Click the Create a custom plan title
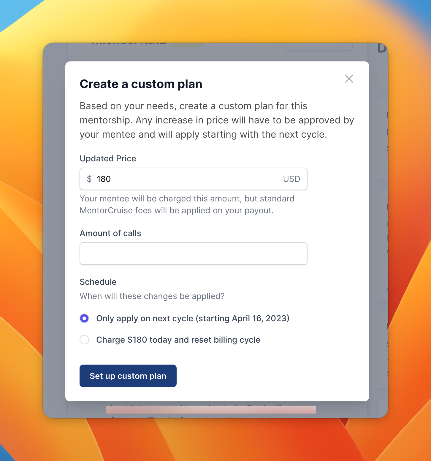This screenshot has height=461, width=431. coord(141,84)
